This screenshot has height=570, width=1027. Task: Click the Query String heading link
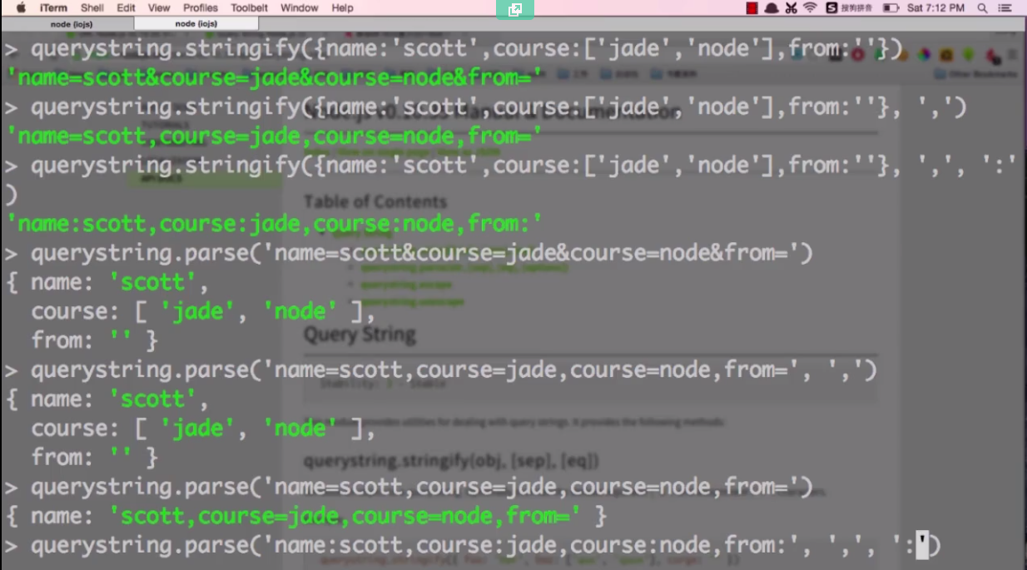click(x=360, y=334)
